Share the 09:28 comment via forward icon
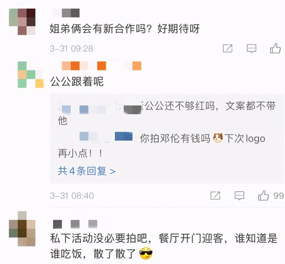Viewport: 285px width, 264px height. 228,48
